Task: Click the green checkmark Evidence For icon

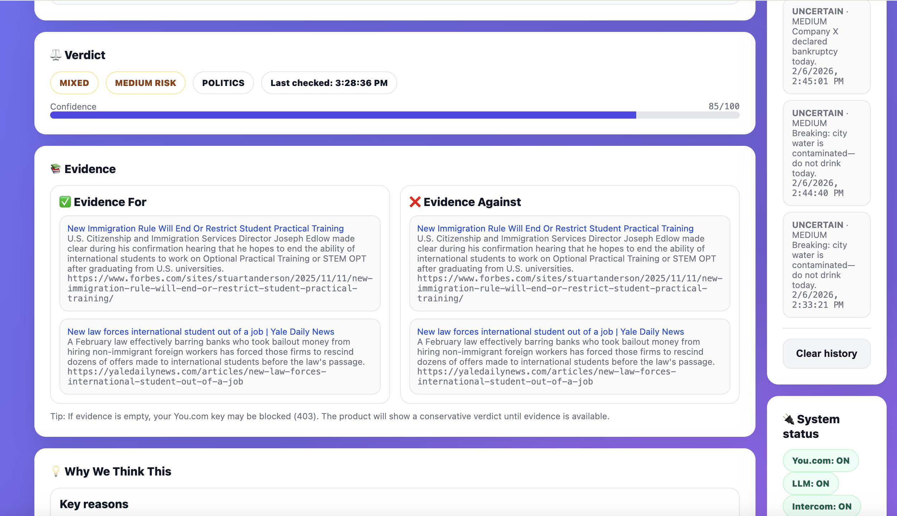Action: tap(65, 202)
